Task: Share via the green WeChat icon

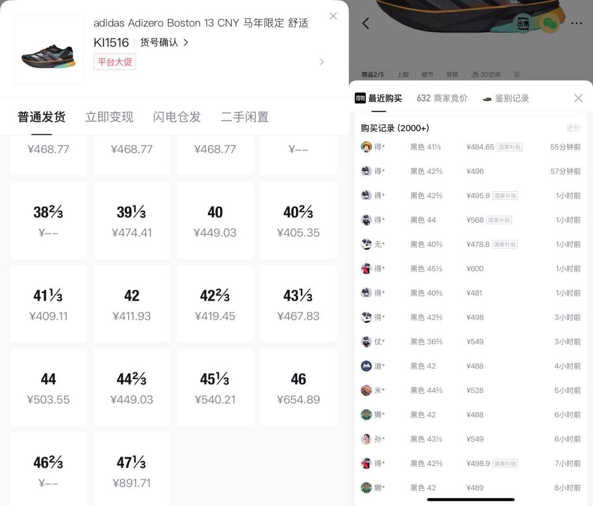Action: 550,23
